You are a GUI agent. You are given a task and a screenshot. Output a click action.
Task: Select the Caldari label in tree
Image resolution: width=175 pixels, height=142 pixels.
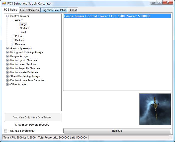pos(19,36)
